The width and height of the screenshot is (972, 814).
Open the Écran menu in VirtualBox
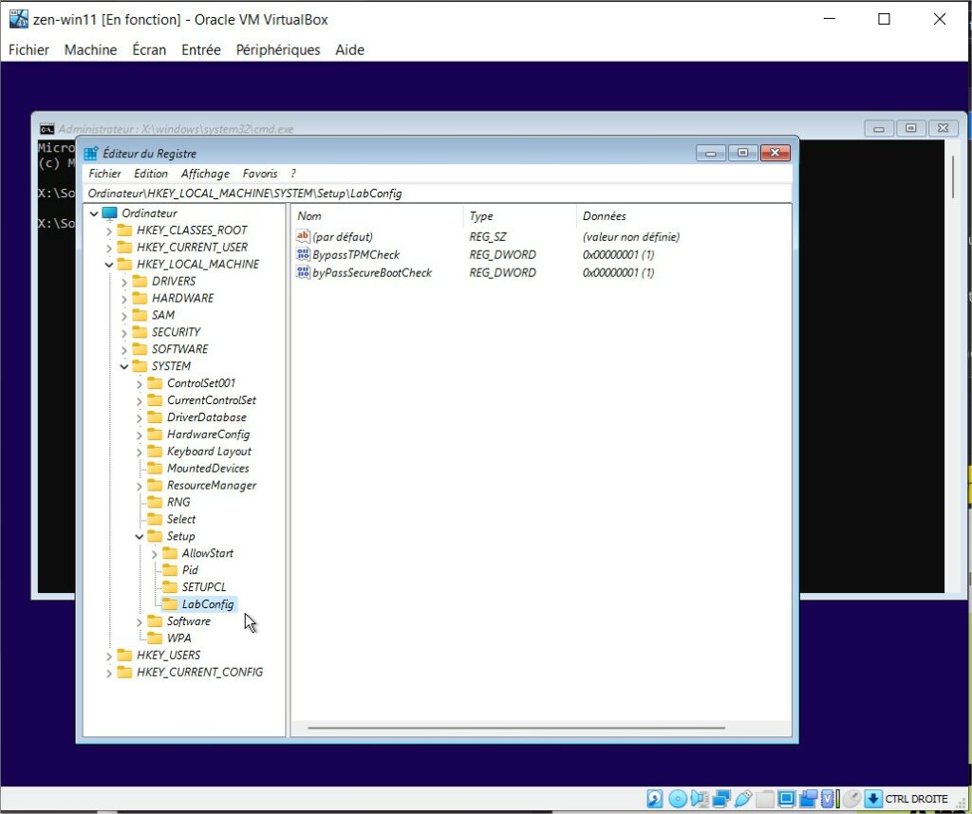click(149, 49)
